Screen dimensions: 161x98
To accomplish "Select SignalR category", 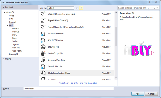I will tap(16, 44).
